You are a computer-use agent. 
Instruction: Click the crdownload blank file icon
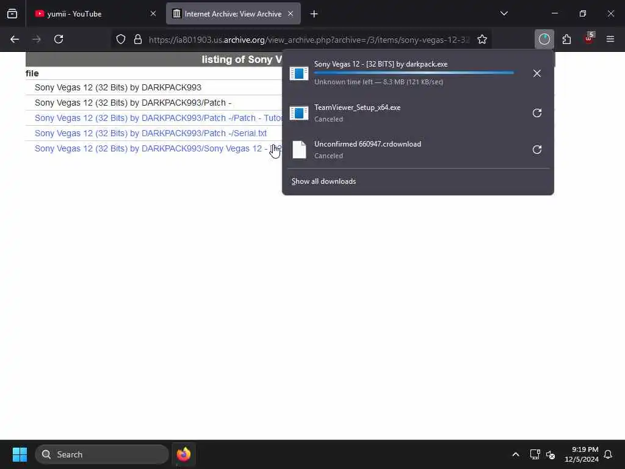tap(299, 150)
